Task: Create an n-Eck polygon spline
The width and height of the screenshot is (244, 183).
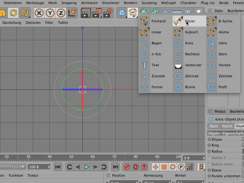Action: point(153,54)
